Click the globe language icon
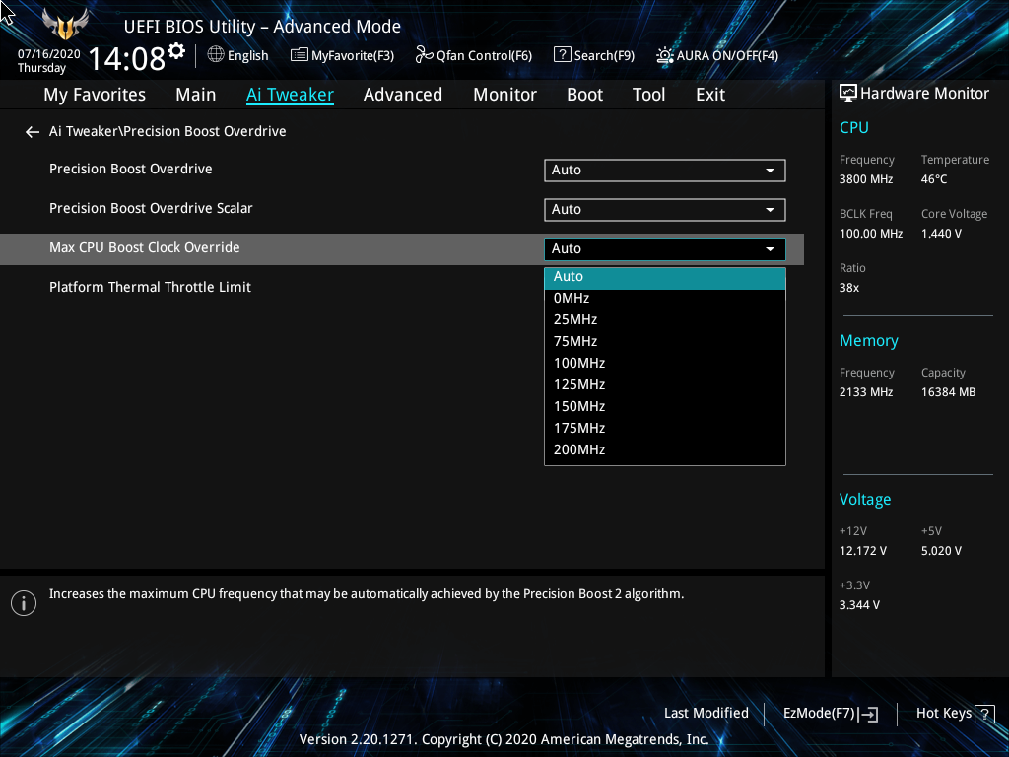The height and width of the screenshot is (757, 1009). 216,55
